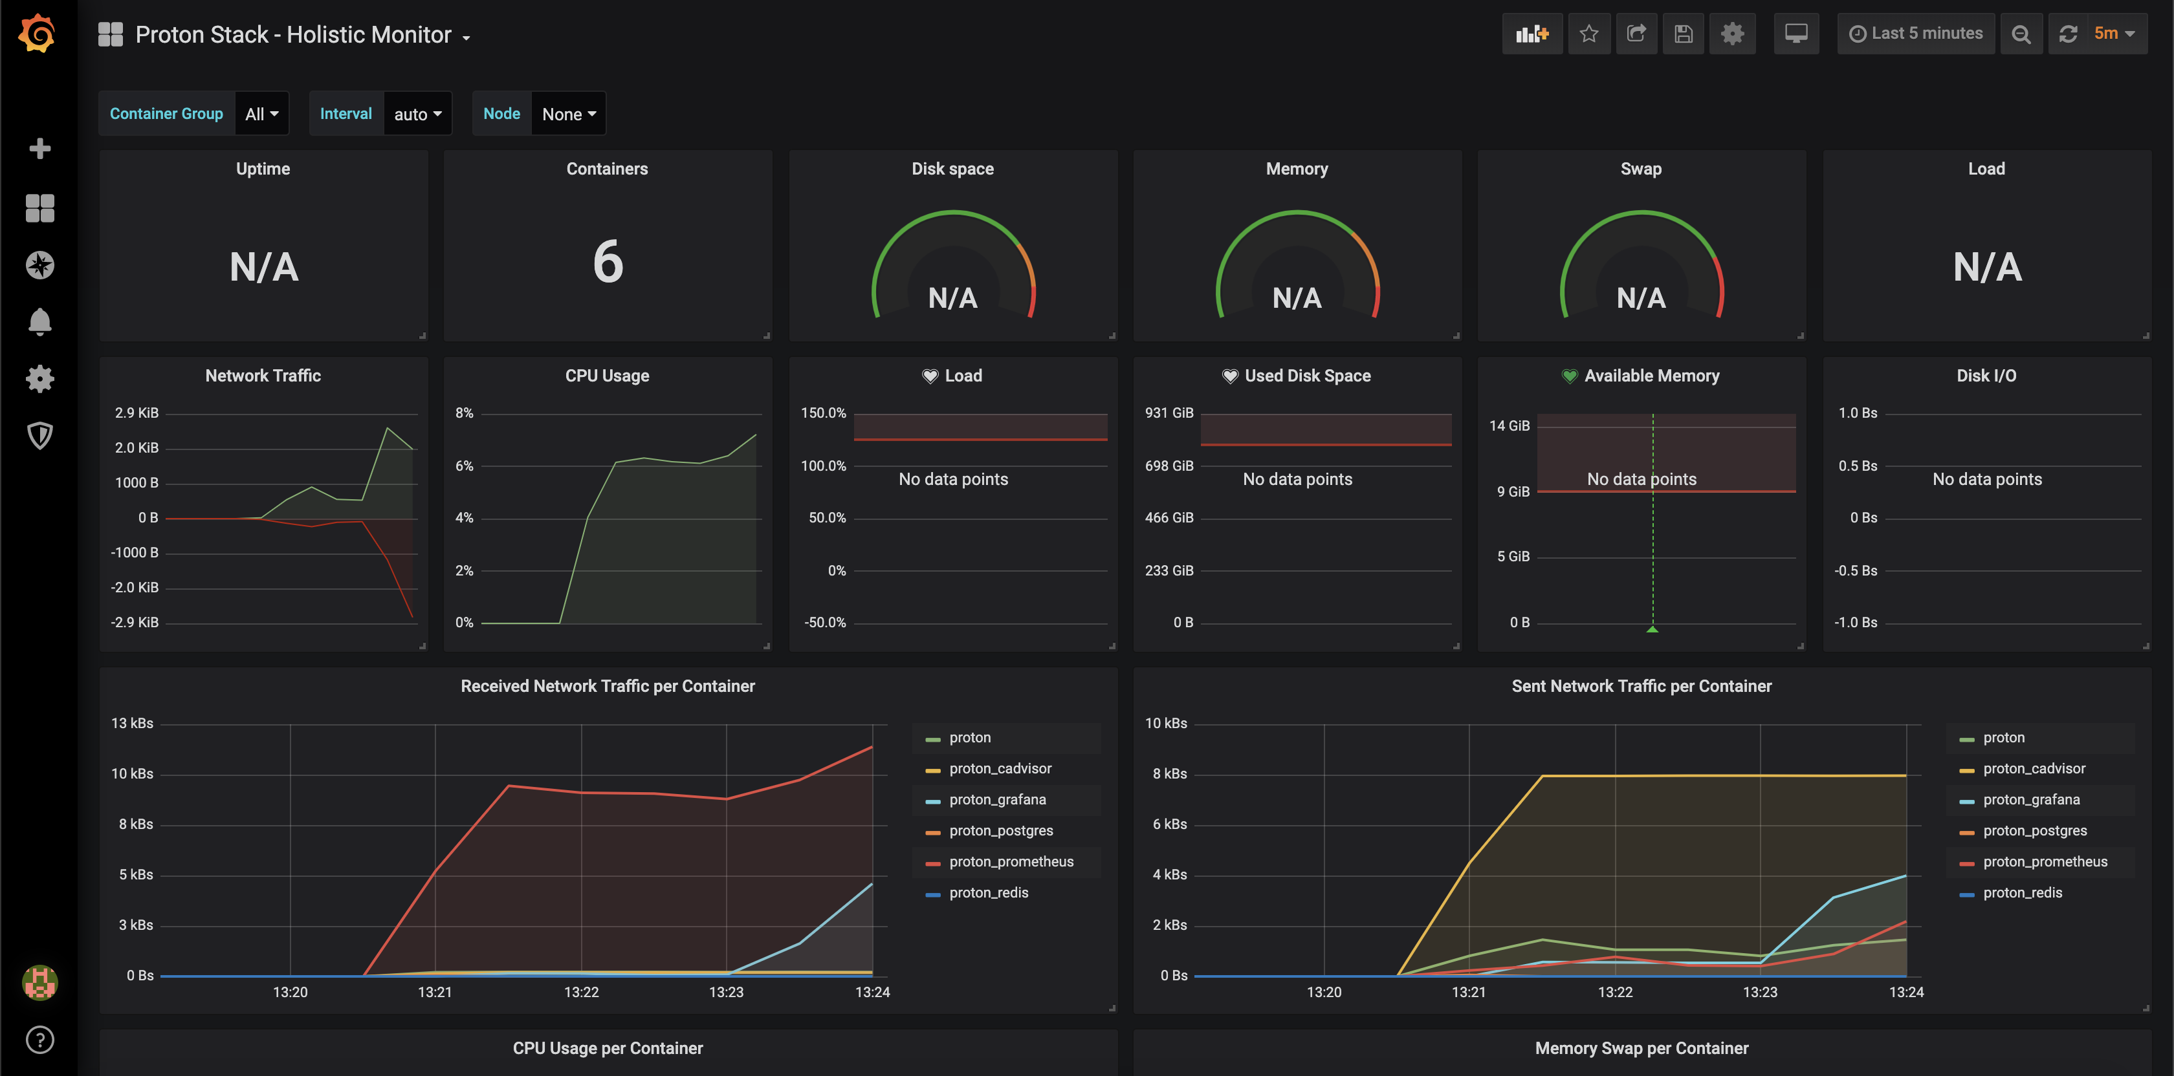Open the dashboard title dropdown
This screenshot has height=1076, width=2174.
tap(302, 34)
